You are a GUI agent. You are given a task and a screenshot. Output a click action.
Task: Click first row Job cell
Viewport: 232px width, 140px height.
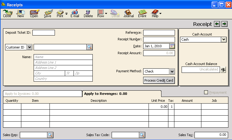(x=215, y=107)
